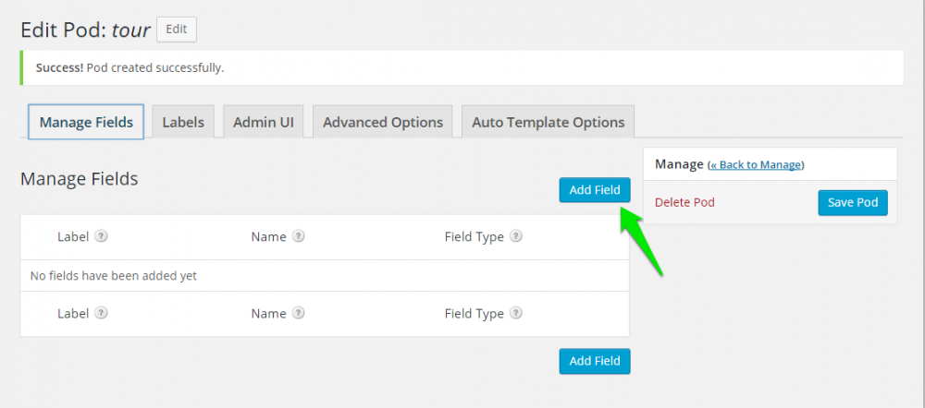Click the Success pod created notice

coord(129,67)
